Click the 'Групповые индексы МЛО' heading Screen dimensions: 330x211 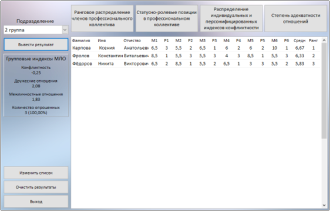[36, 59]
